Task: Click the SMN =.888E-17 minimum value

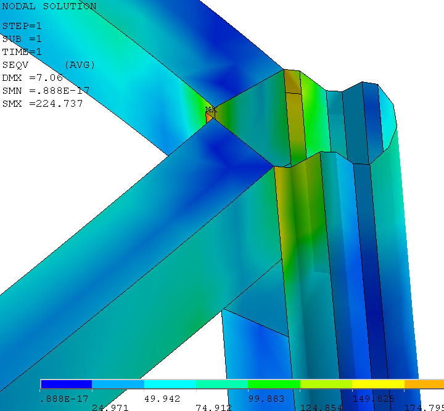Action: (46, 91)
